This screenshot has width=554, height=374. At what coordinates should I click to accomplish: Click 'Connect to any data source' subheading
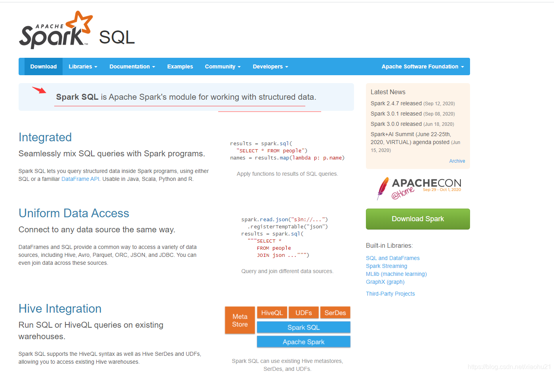pos(97,230)
